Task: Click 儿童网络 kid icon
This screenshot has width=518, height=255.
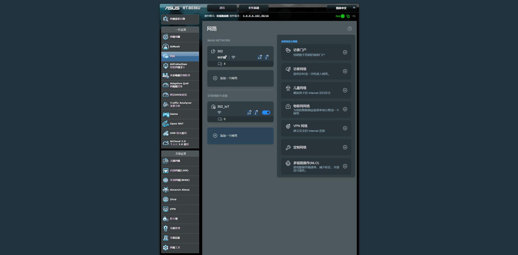Action: (288, 88)
